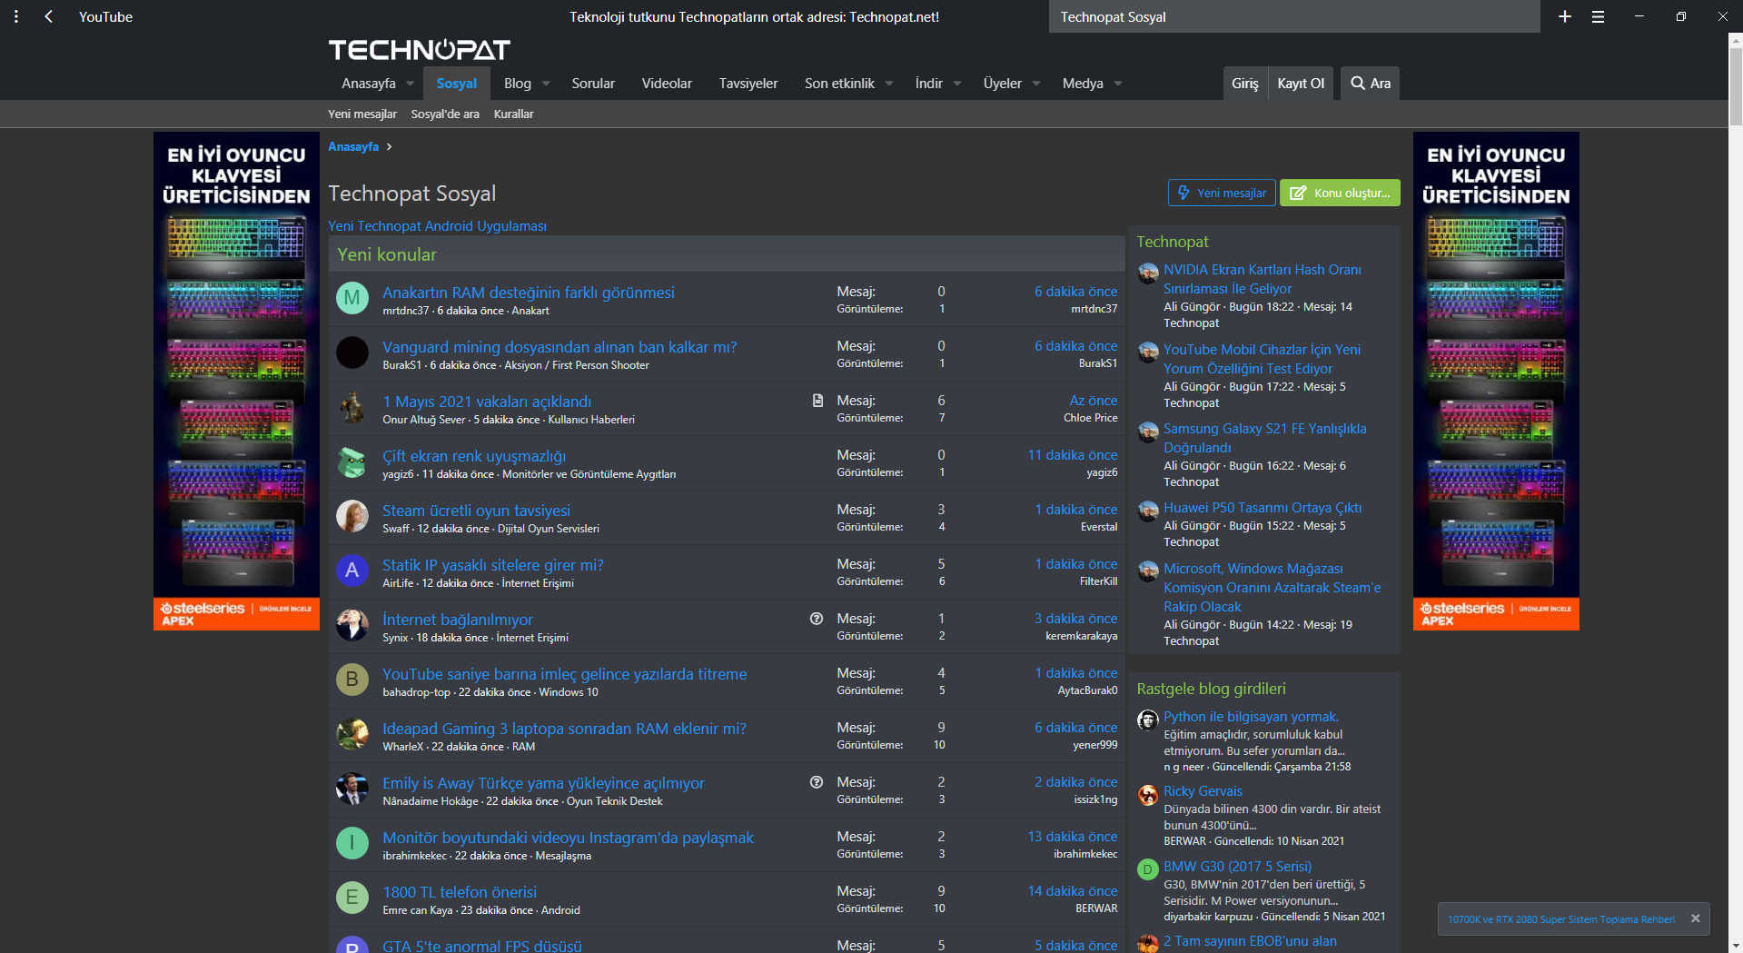This screenshot has width=1743, height=953.
Task: Open Emre can Kaya's E avatar
Action: pyautogui.click(x=352, y=898)
